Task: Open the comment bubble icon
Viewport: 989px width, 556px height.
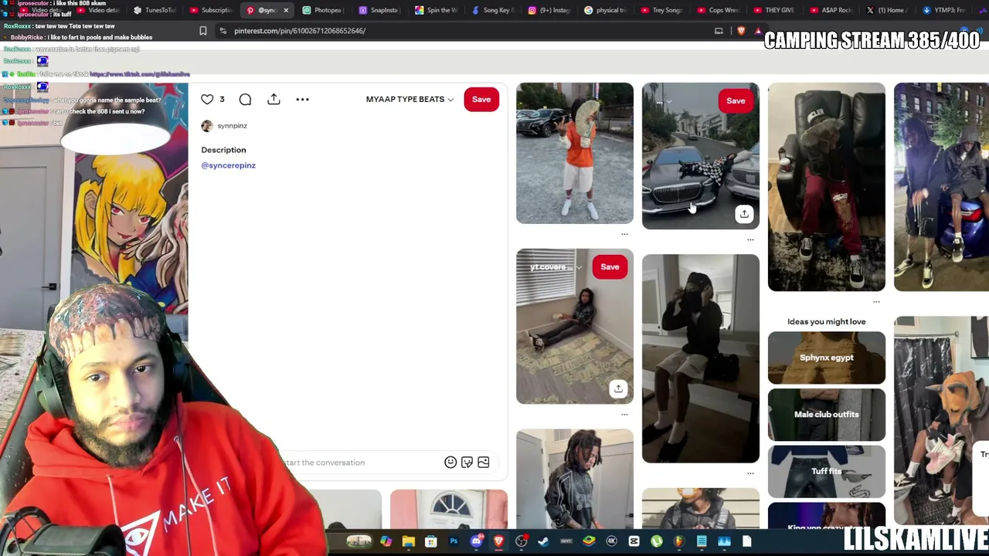Action: (245, 99)
